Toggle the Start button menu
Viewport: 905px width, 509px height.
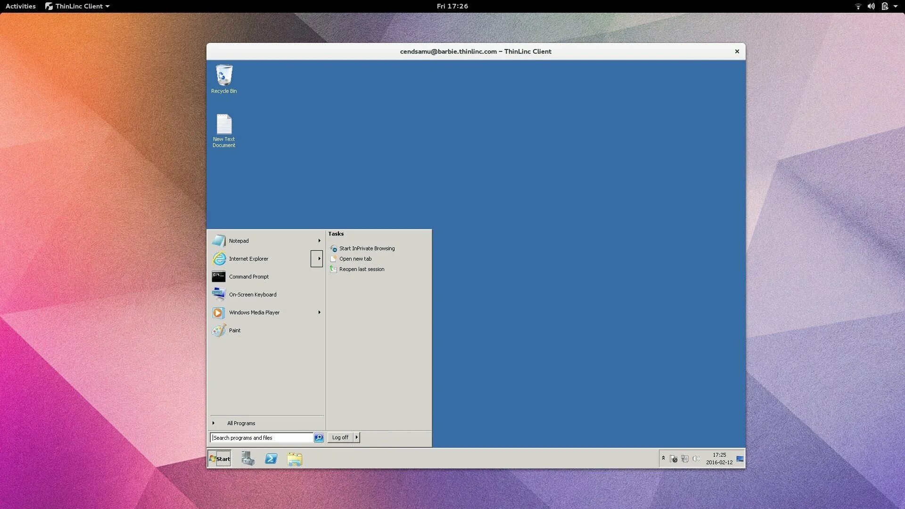pyautogui.click(x=220, y=459)
